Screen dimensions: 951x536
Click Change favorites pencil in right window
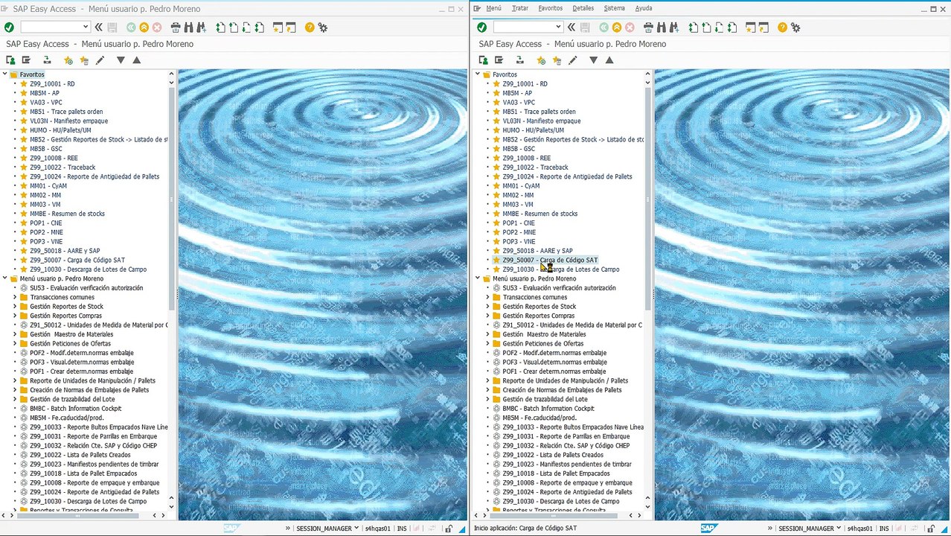point(573,60)
